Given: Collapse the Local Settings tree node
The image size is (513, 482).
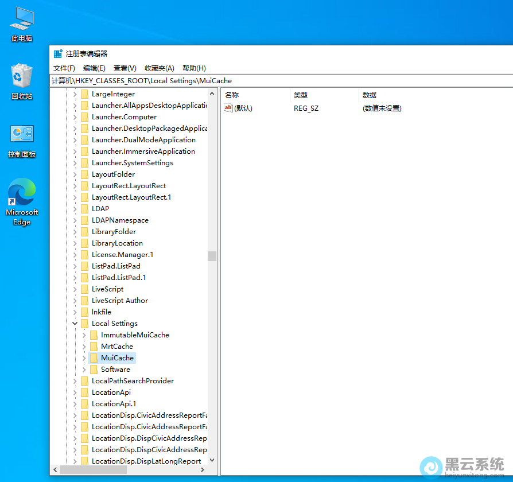Looking at the screenshot, I should coord(75,324).
